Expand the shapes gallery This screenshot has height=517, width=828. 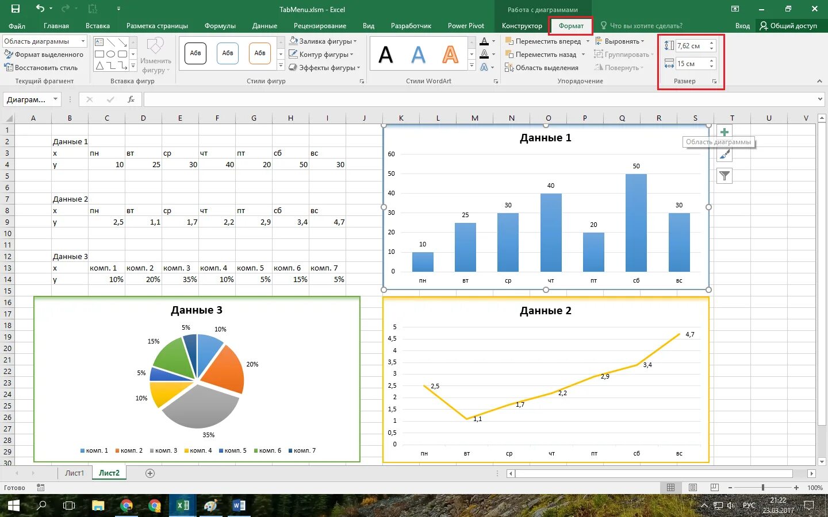[133, 67]
